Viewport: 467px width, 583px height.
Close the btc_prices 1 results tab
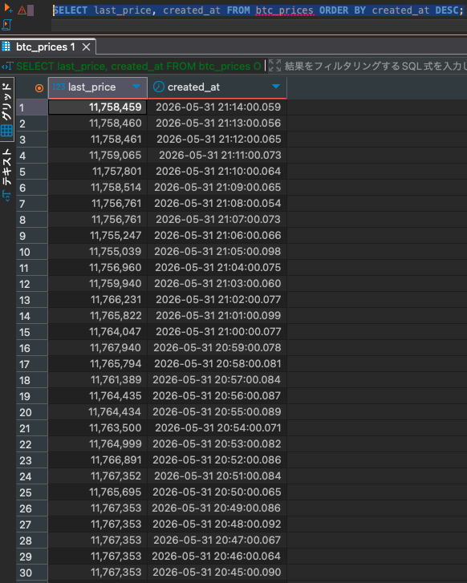[x=87, y=47]
